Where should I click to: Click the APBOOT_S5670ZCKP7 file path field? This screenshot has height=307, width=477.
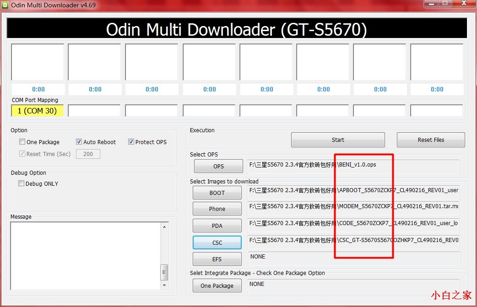(353, 193)
